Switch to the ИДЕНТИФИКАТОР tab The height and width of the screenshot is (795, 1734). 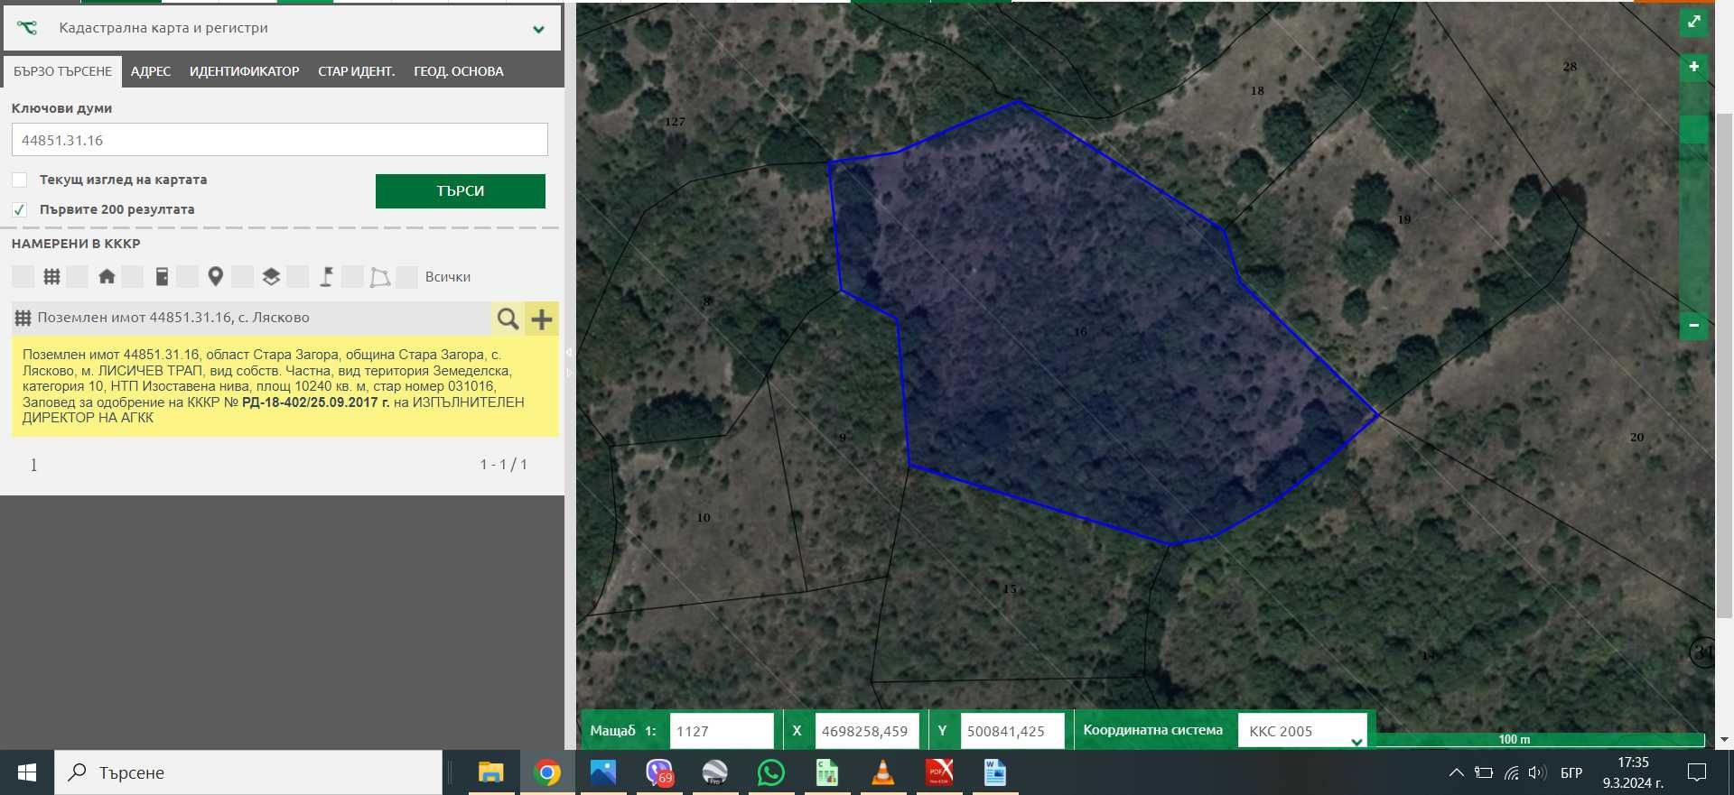tap(244, 71)
